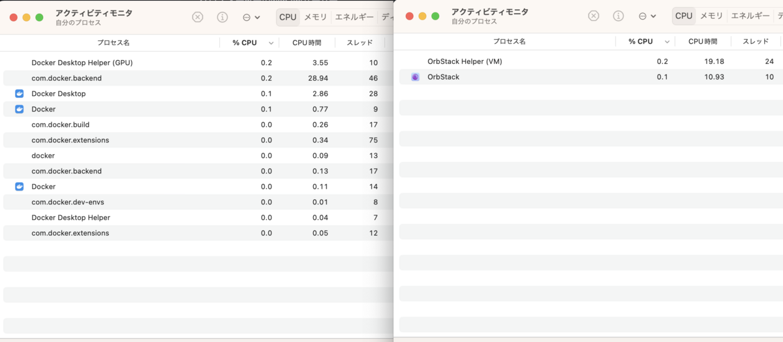Select the OrbStack process name
Image resolution: width=783 pixels, height=342 pixels.
(x=444, y=77)
